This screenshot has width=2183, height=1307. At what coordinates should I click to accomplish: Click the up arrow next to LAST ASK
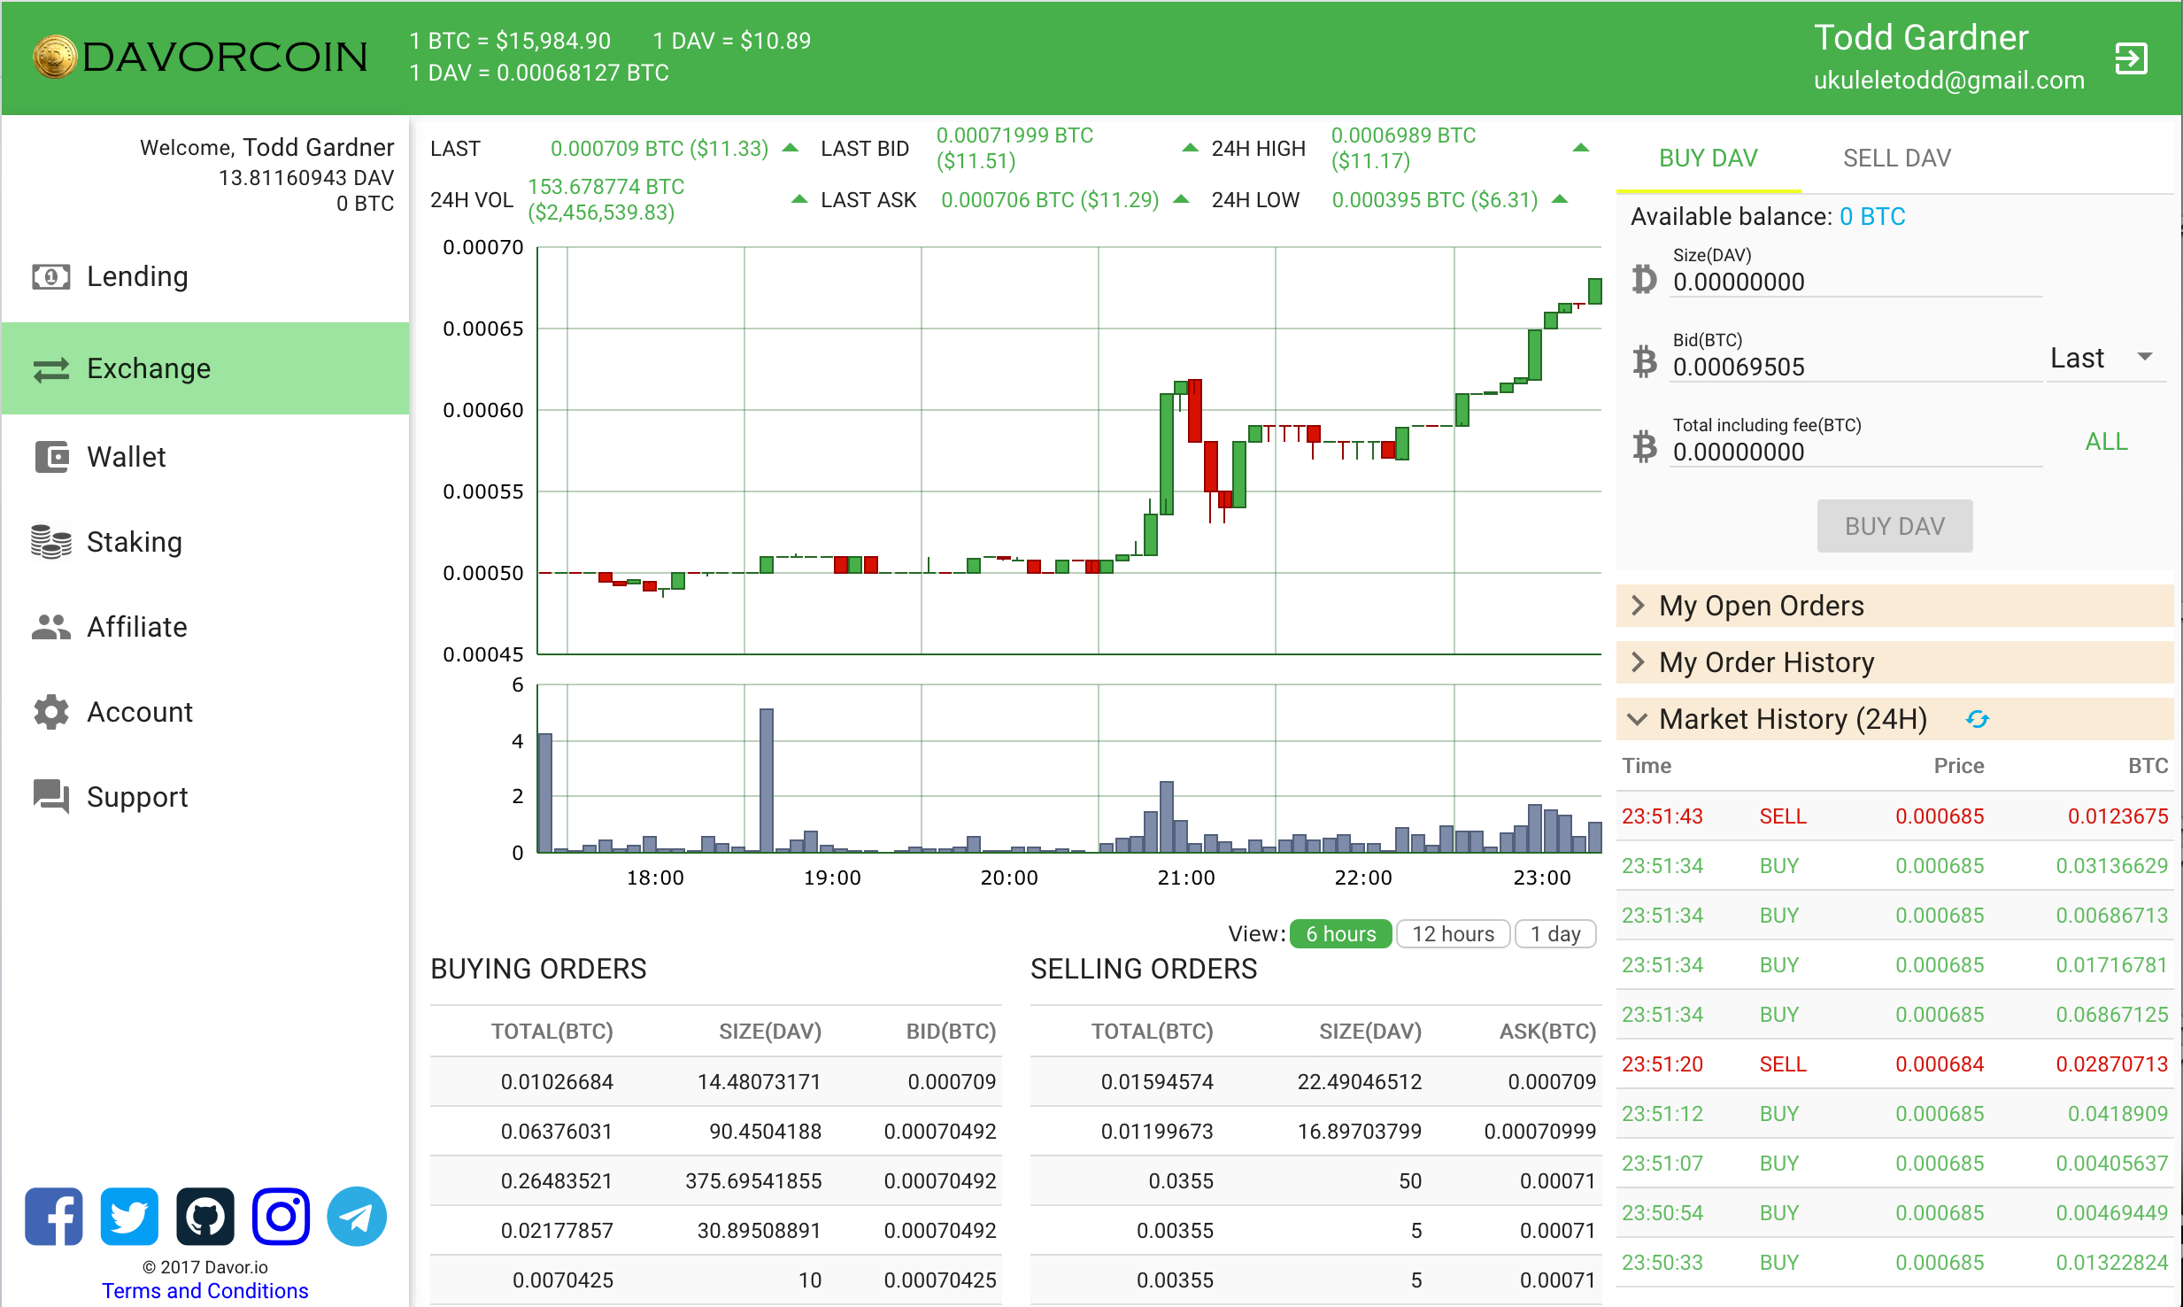tap(1181, 199)
